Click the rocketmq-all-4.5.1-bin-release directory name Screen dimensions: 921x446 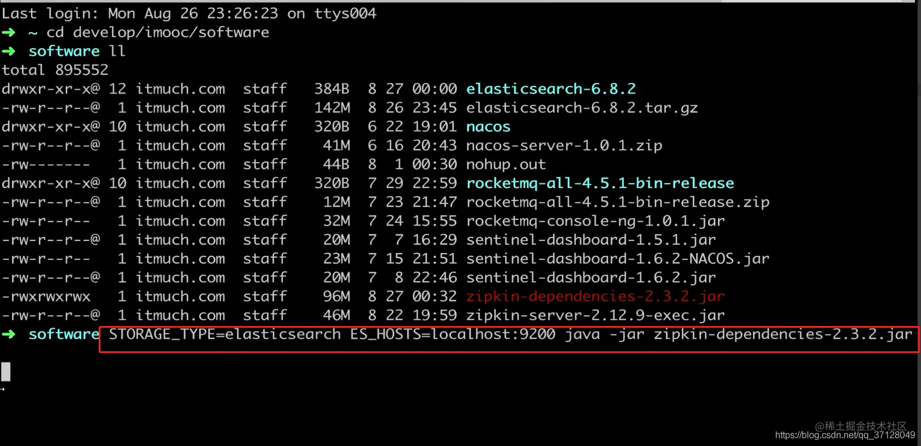[x=600, y=183]
